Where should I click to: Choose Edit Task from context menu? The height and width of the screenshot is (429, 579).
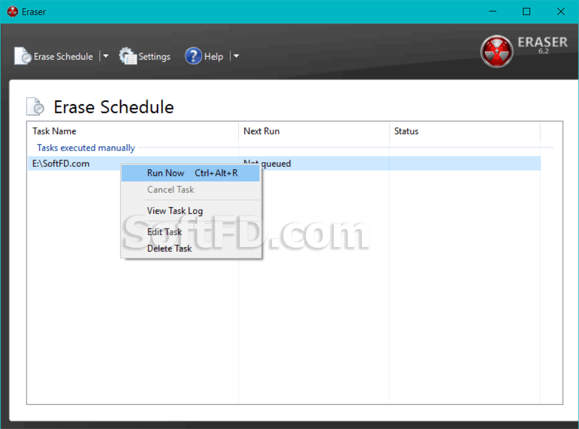click(x=191, y=231)
